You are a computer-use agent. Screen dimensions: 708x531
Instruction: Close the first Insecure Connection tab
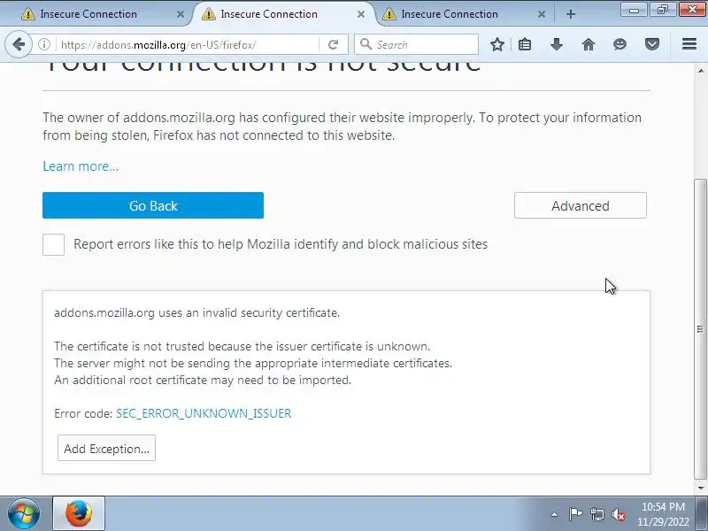click(181, 14)
